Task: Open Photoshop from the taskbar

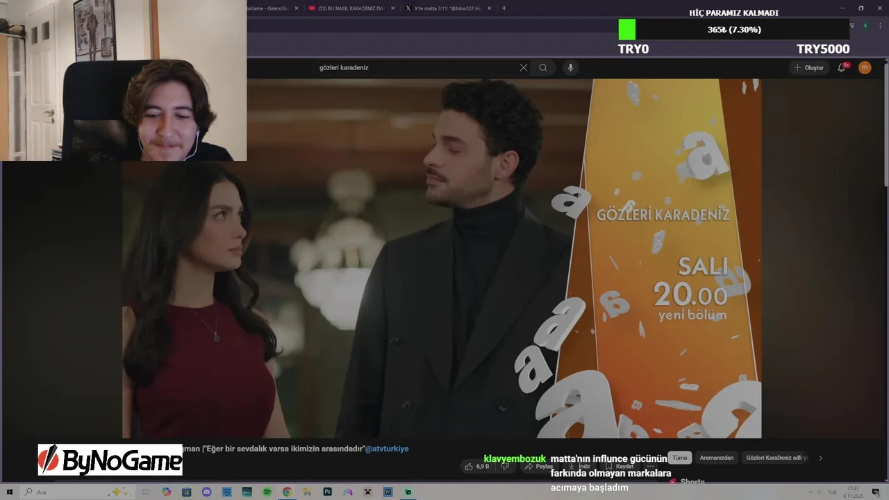Action: click(x=327, y=492)
